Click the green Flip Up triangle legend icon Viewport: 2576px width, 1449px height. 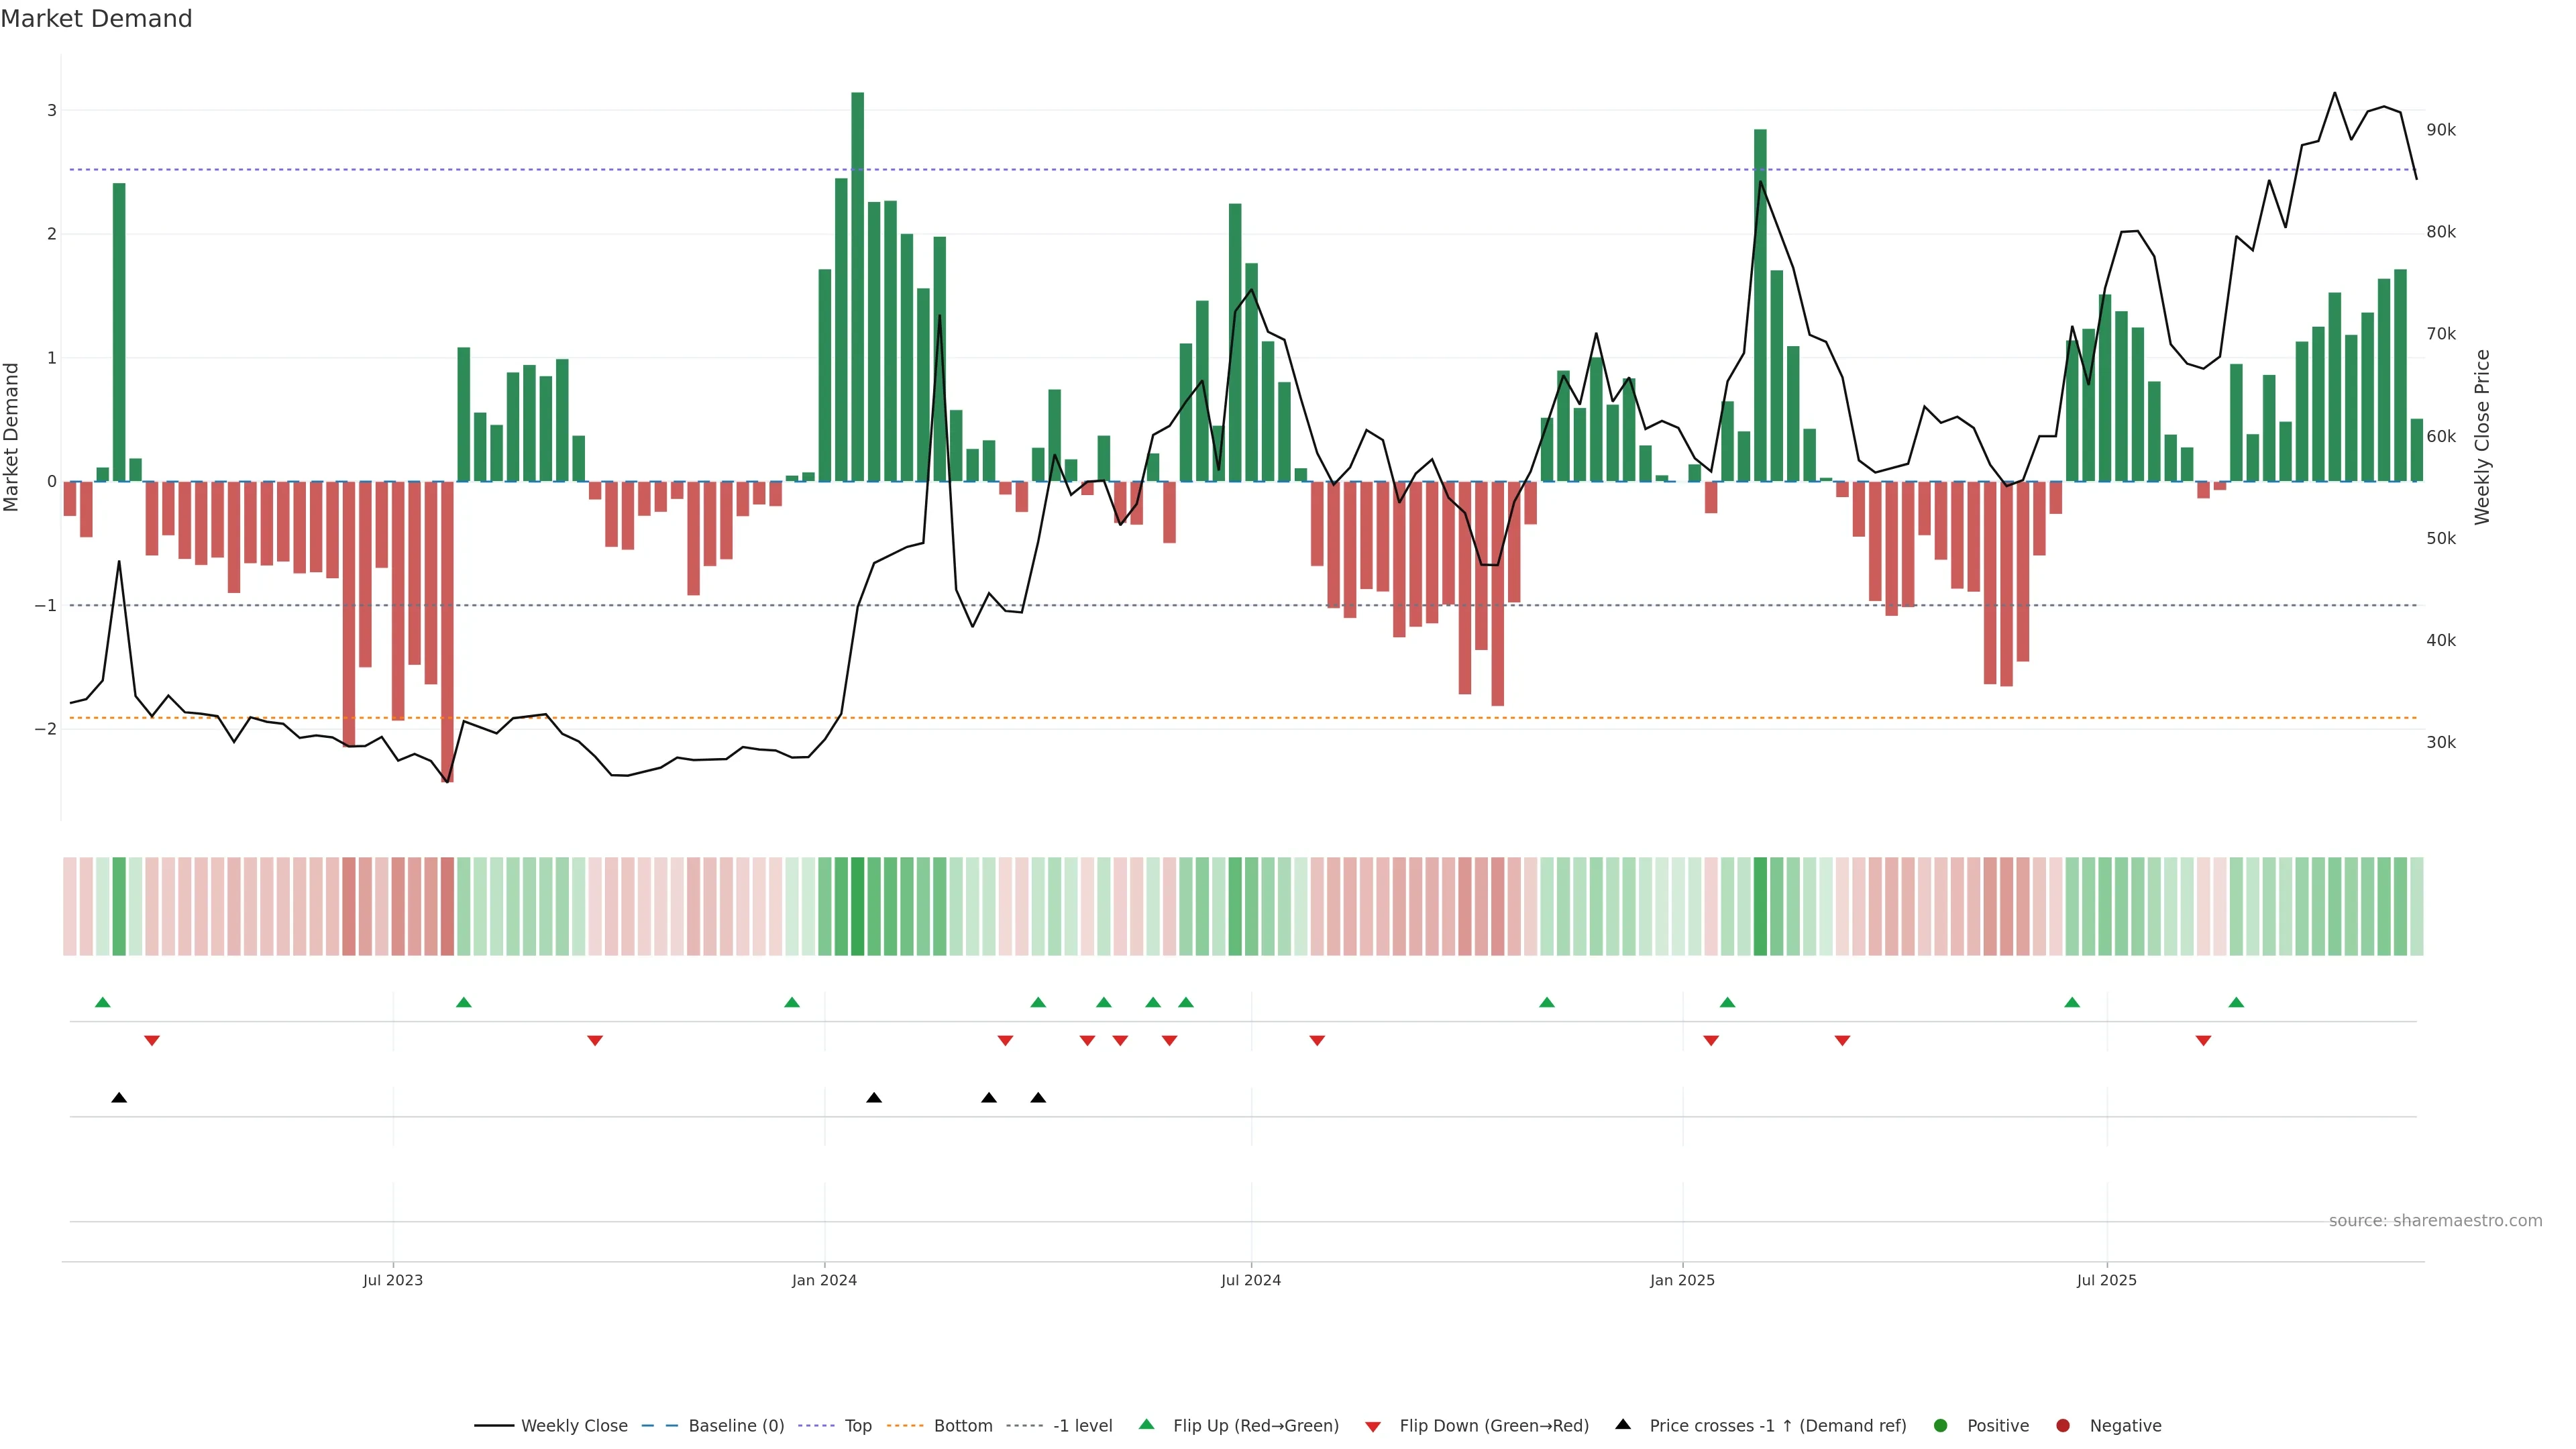pyautogui.click(x=1146, y=1424)
